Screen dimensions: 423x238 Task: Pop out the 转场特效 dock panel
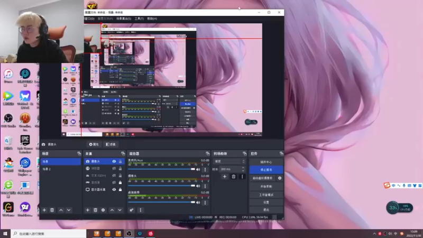click(x=244, y=153)
